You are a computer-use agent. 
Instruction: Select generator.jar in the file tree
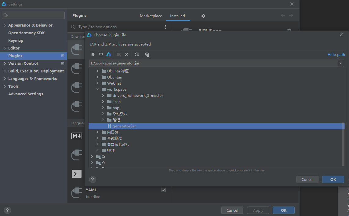click(x=124, y=126)
